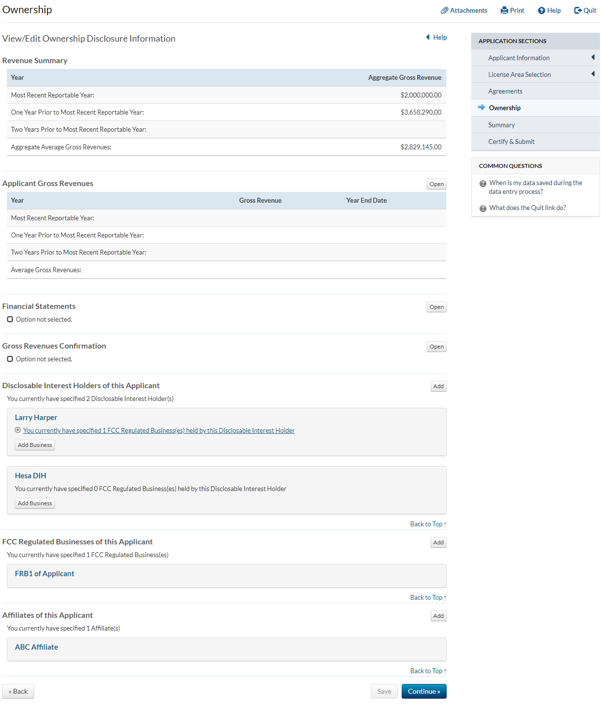This screenshot has height=704, width=601.
Task: Click the Help question mark icon in header
Action: 541,11
